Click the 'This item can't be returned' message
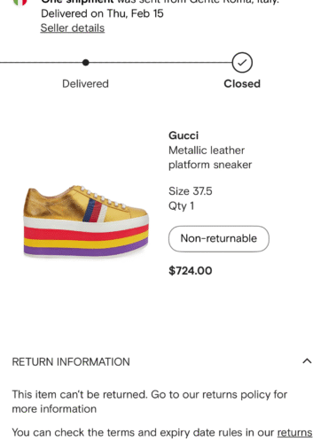This screenshot has height=441, width=328. 150,401
